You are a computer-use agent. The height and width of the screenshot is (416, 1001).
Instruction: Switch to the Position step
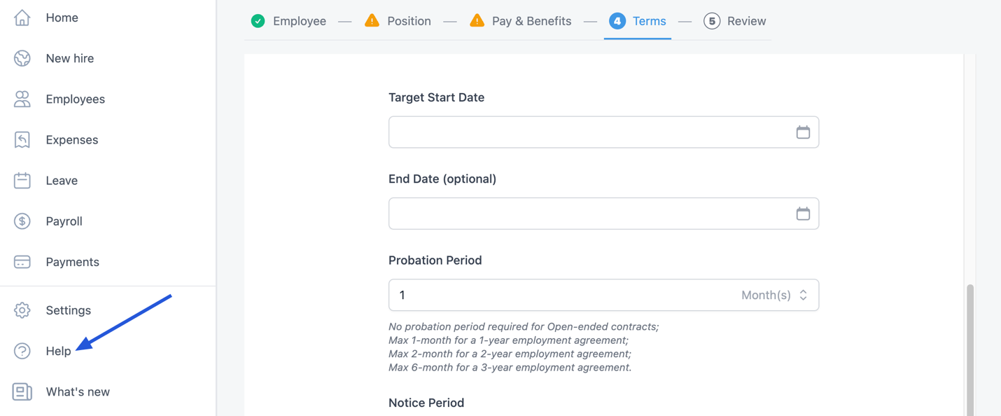pos(398,21)
